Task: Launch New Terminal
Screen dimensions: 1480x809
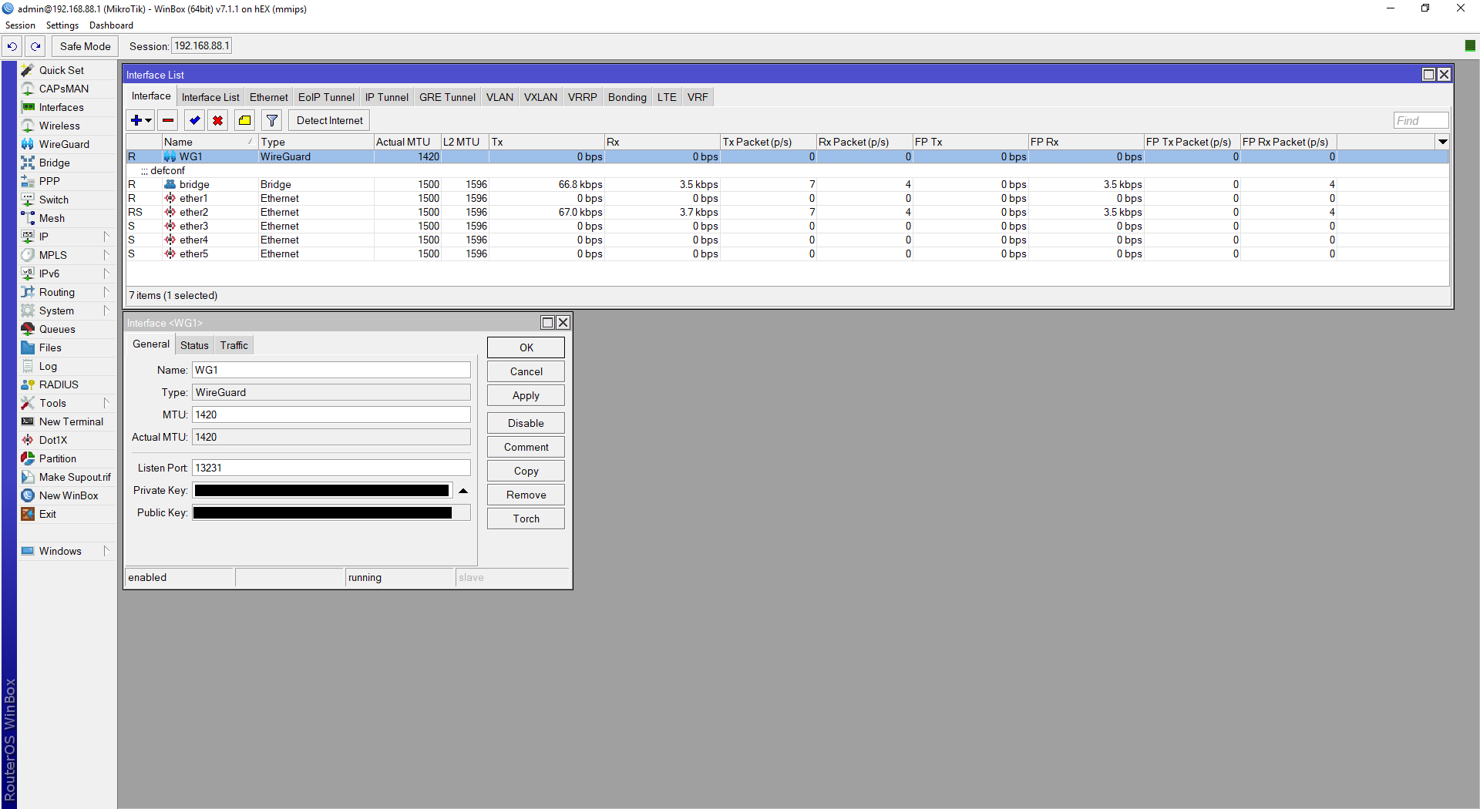Action: [x=71, y=421]
